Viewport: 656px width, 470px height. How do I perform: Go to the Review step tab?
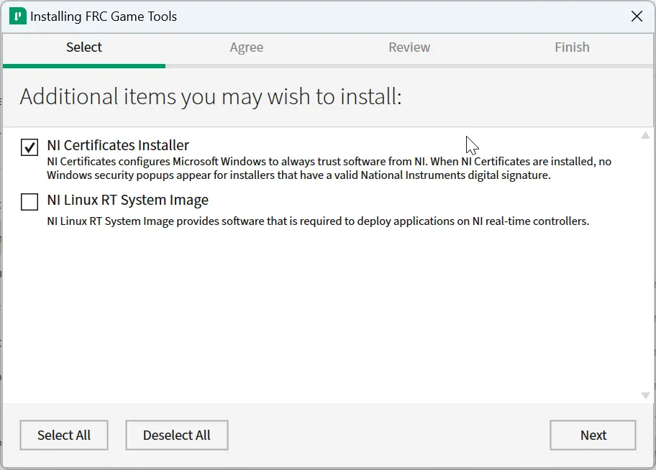pos(409,47)
